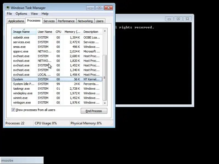Image resolution: width=219 pixels, height=164 pixels.
Task: Click Processes: 22 in status bar
Action: click(x=15, y=123)
